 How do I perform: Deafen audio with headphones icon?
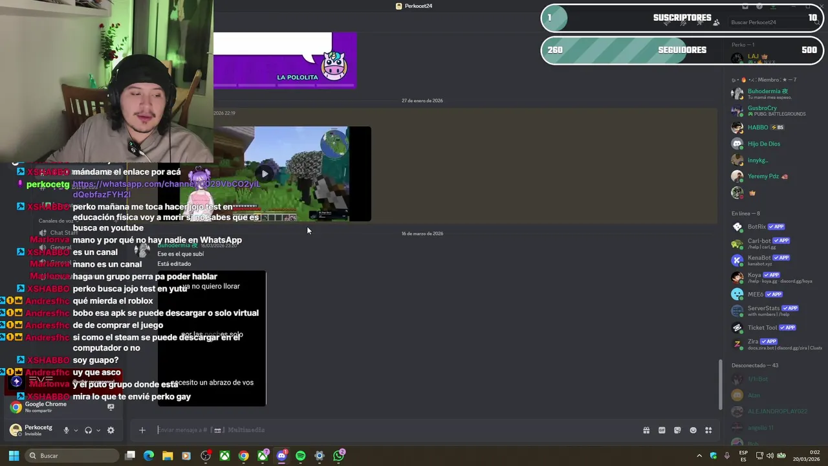(89, 430)
